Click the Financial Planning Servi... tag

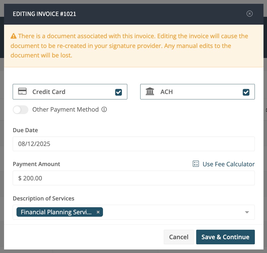tap(56, 212)
